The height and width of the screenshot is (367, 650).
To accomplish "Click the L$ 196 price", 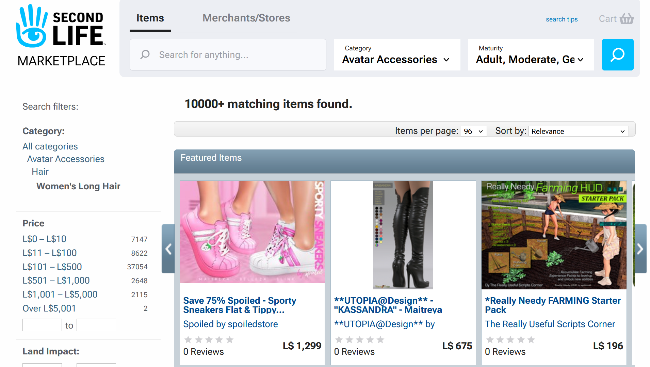I will pyautogui.click(x=608, y=346).
